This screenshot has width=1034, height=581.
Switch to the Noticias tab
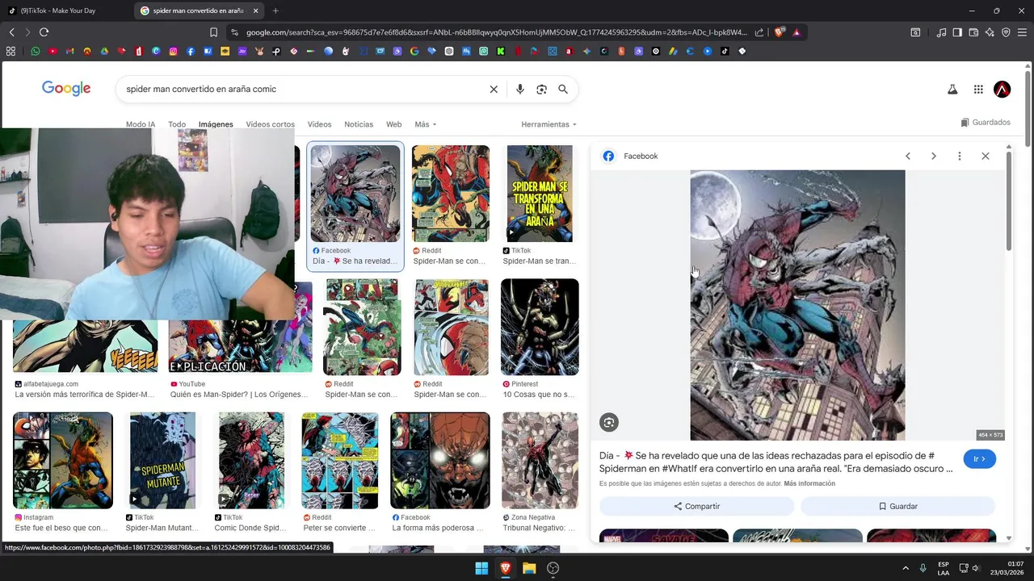click(359, 124)
